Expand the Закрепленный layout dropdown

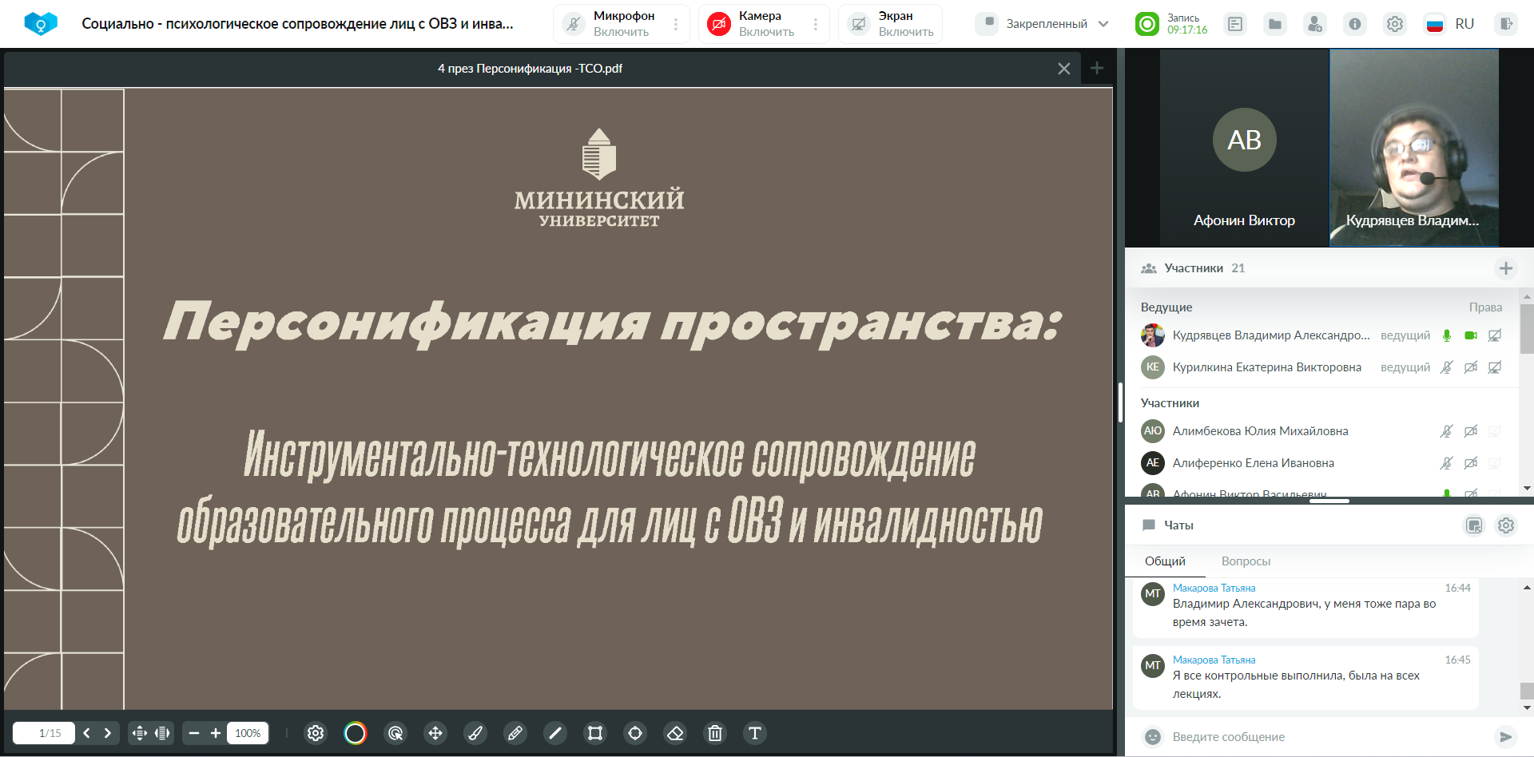(x=1103, y=24)
